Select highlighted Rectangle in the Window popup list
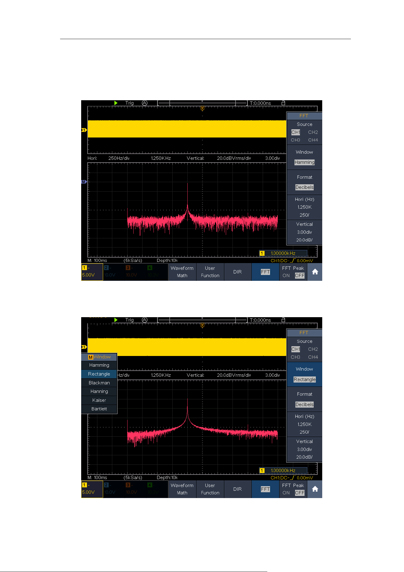 99,374
